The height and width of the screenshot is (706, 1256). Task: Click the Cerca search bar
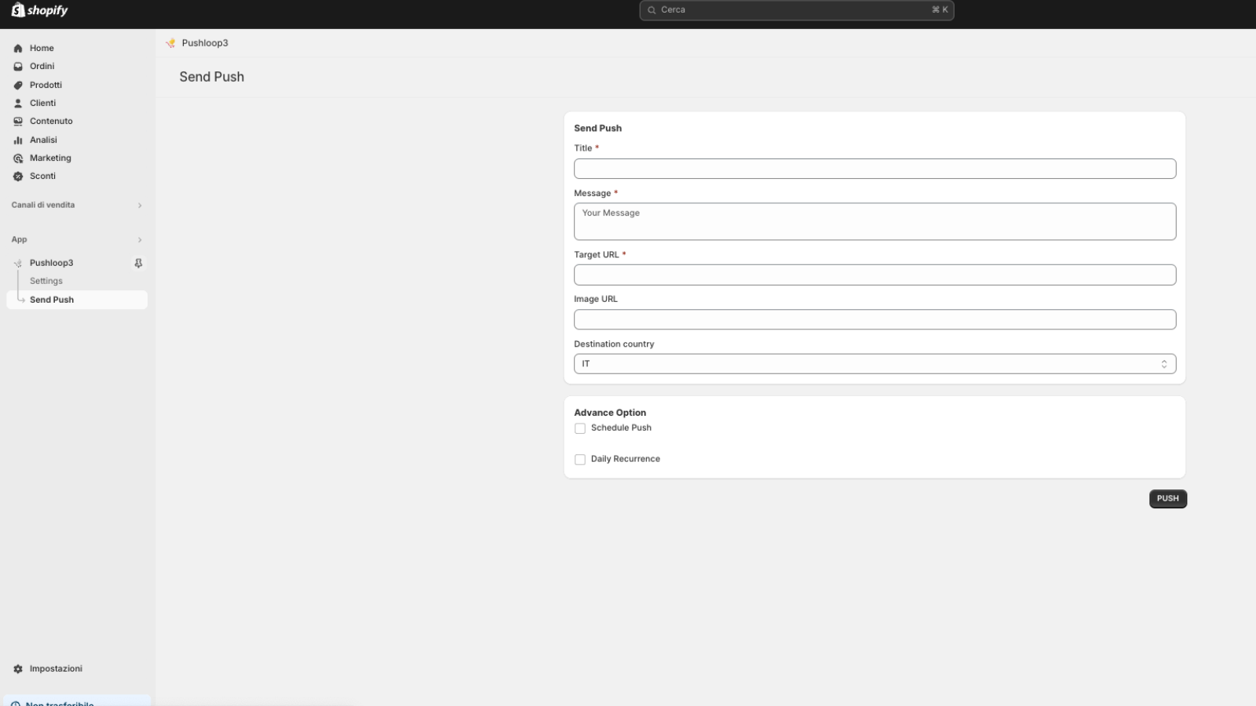(x=797, y=10)
